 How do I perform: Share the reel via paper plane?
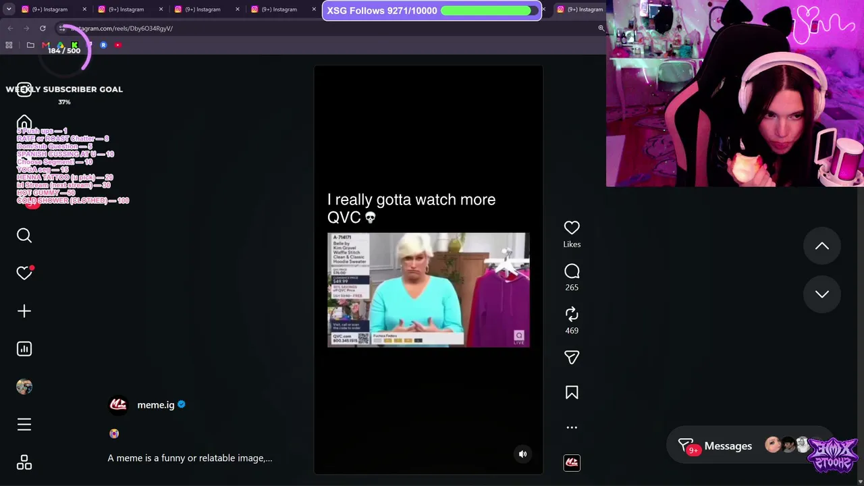572,357
